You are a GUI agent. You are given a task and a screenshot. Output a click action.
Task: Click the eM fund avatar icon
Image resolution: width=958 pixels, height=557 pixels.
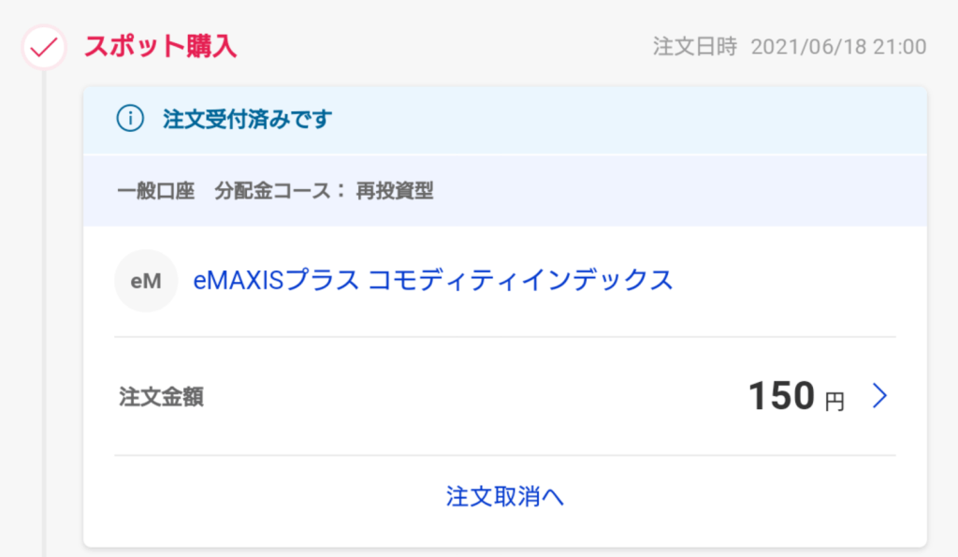(x=146, y=281)
